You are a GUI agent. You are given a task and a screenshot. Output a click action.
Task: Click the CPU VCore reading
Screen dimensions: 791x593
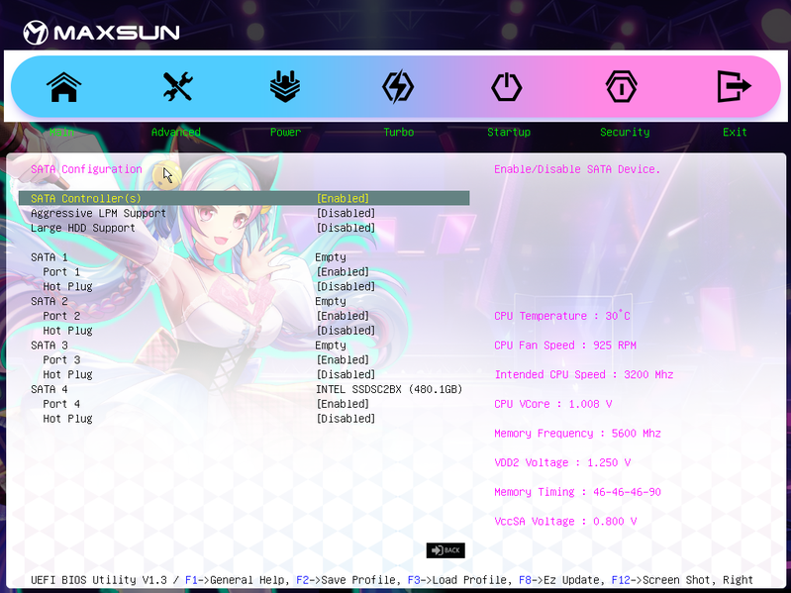click(x=552, y=403)
